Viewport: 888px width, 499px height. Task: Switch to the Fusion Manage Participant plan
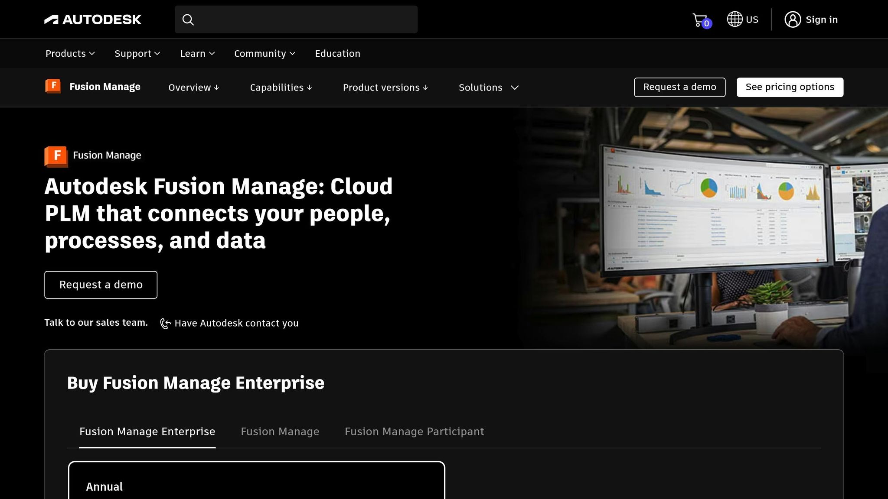pyautogui.click(x=414, y=431)
